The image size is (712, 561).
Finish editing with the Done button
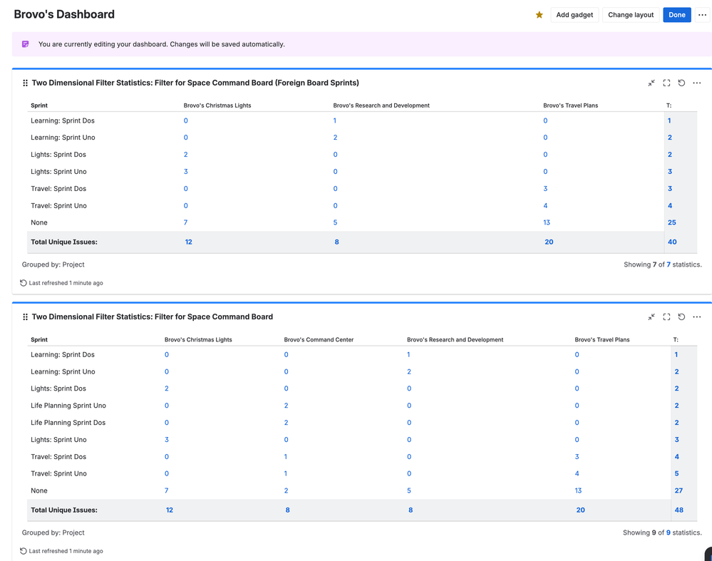(676, 15)
